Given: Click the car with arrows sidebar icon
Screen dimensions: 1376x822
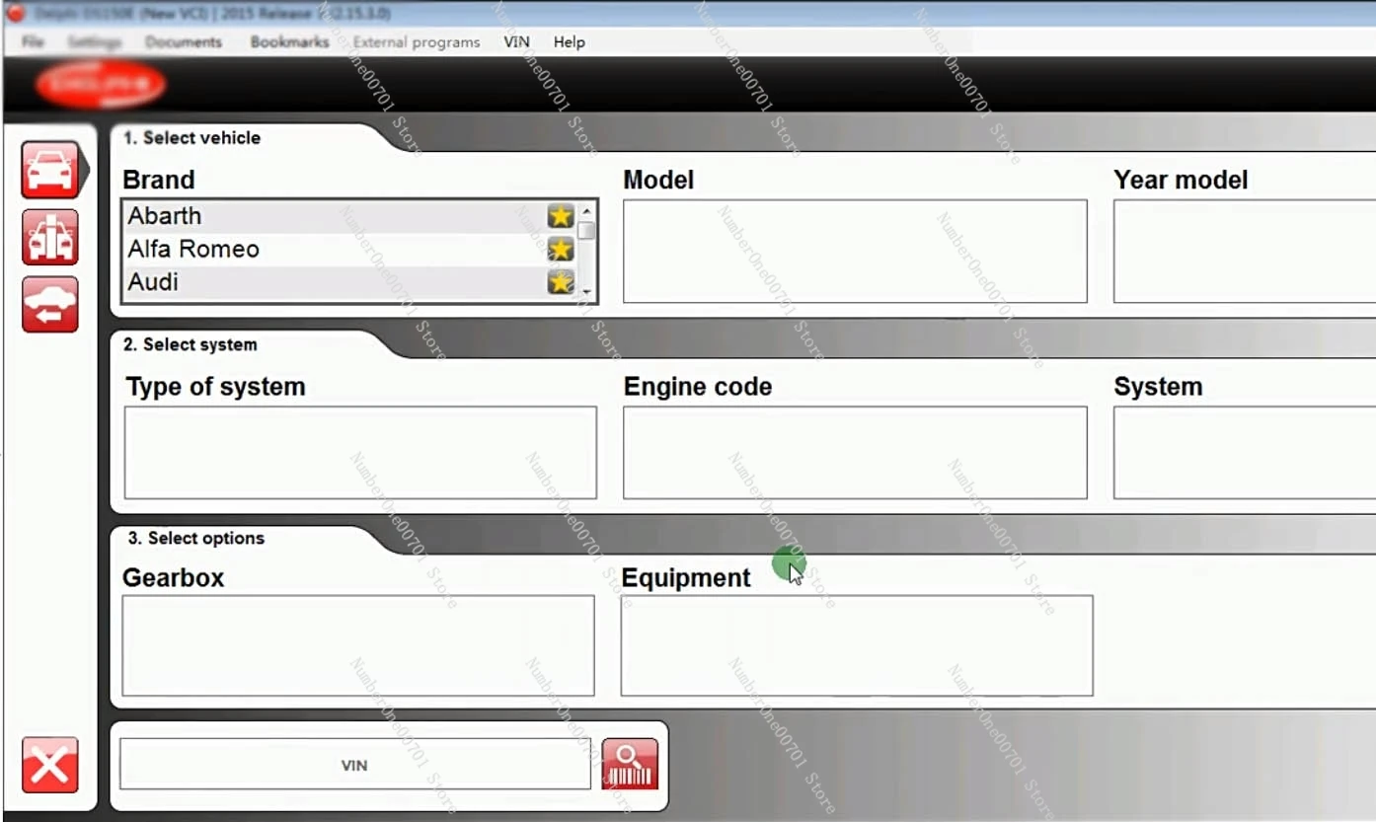Looking at the screenshot, I should [50, 304].
